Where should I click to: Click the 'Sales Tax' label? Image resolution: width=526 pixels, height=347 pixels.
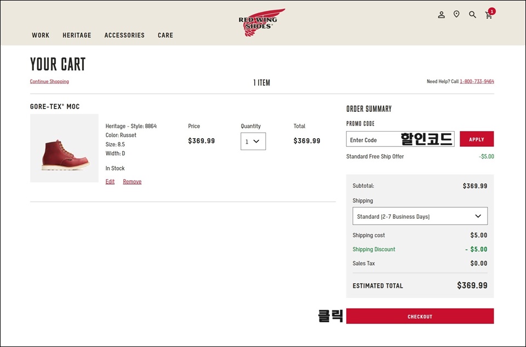[x=364, y=264]
